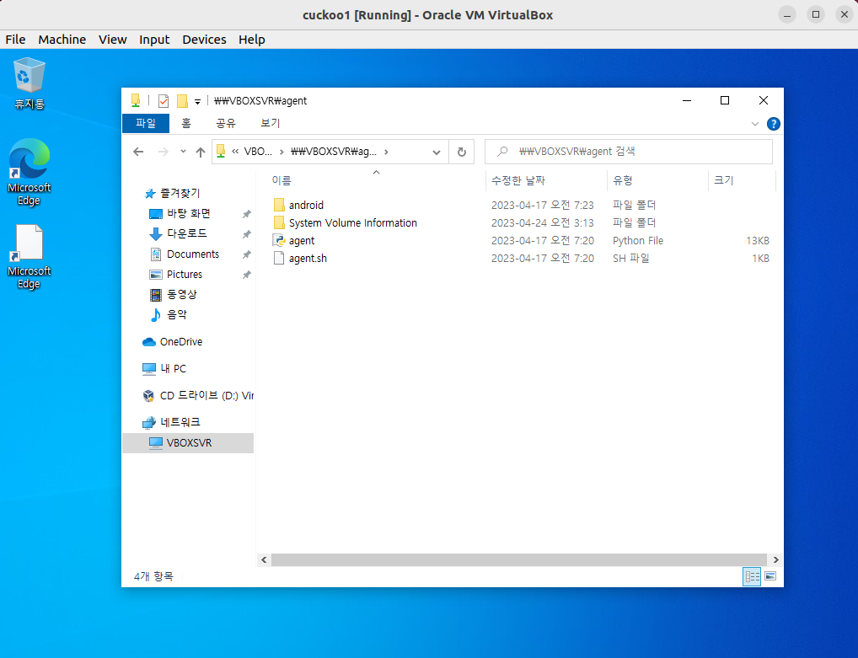Open VirtualBox Machine menu
The width and height of the screenshot is (858, 658).
62,40
